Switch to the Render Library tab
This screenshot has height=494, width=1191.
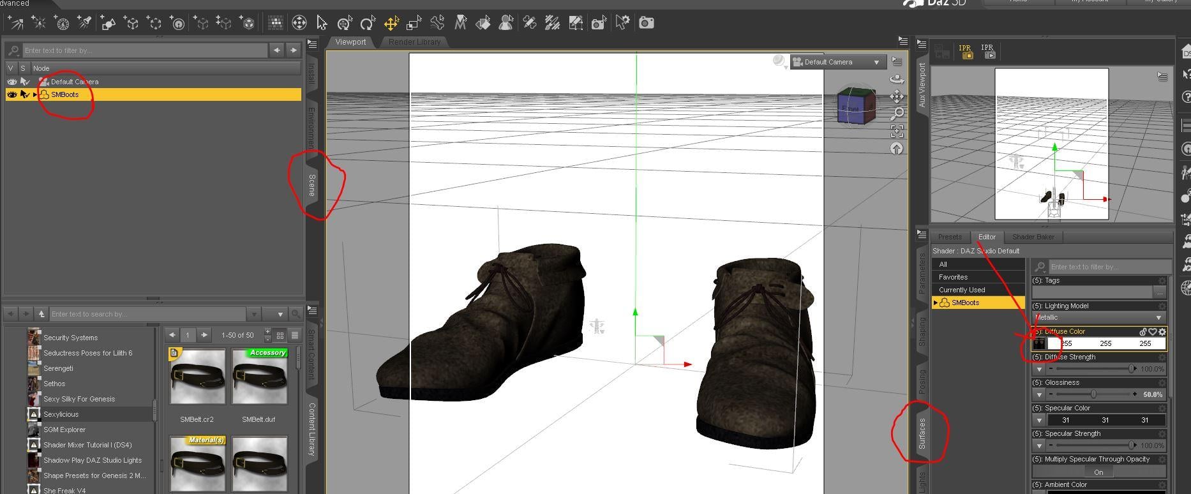[x=414, y=42]
